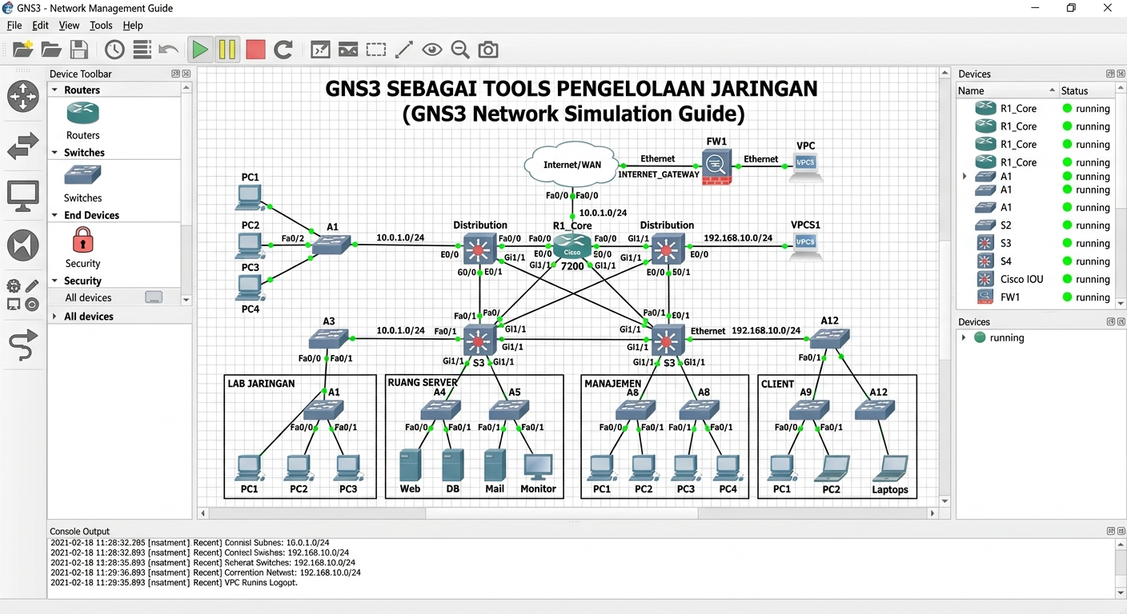This screenshot has width=1127, height=614.
Task: Expand the running node in lower Devices panel
Action: pyautogui.click(x=964, y=338)
